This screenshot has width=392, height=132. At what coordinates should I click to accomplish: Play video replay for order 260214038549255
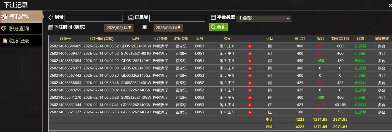pos(250,90)
